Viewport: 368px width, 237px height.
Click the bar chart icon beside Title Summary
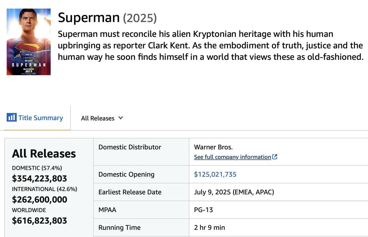[x=12, y=117]
